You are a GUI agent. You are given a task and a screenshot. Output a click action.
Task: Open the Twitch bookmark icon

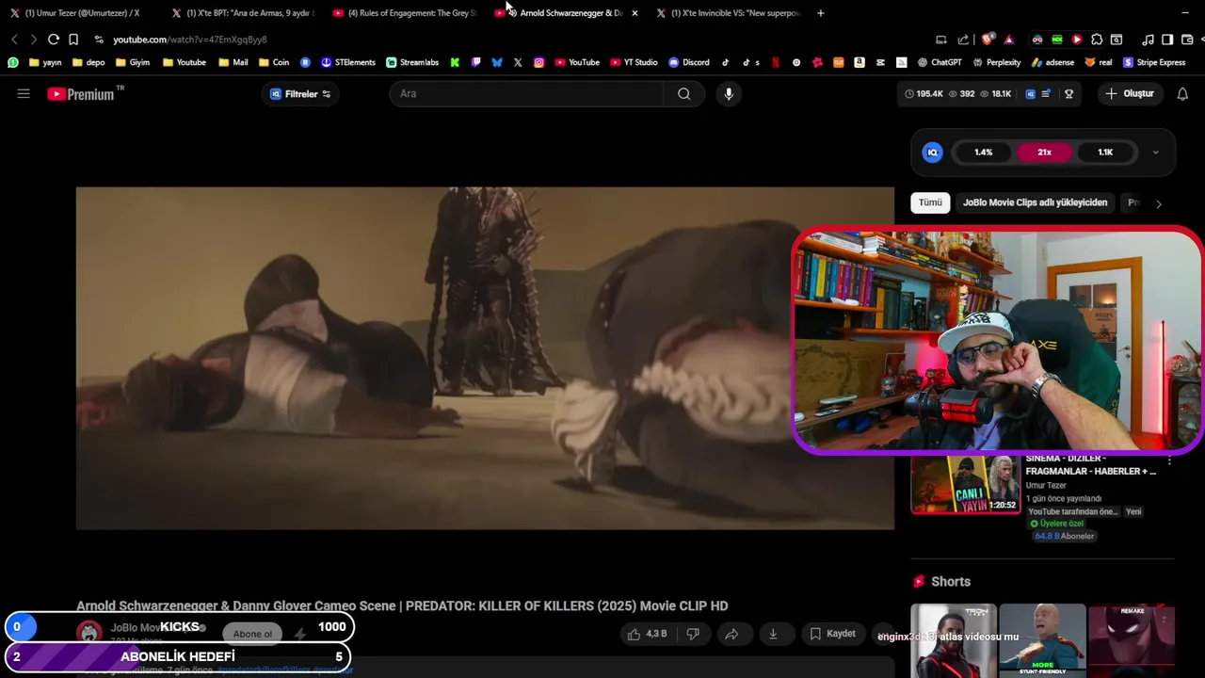pos(476,62)
